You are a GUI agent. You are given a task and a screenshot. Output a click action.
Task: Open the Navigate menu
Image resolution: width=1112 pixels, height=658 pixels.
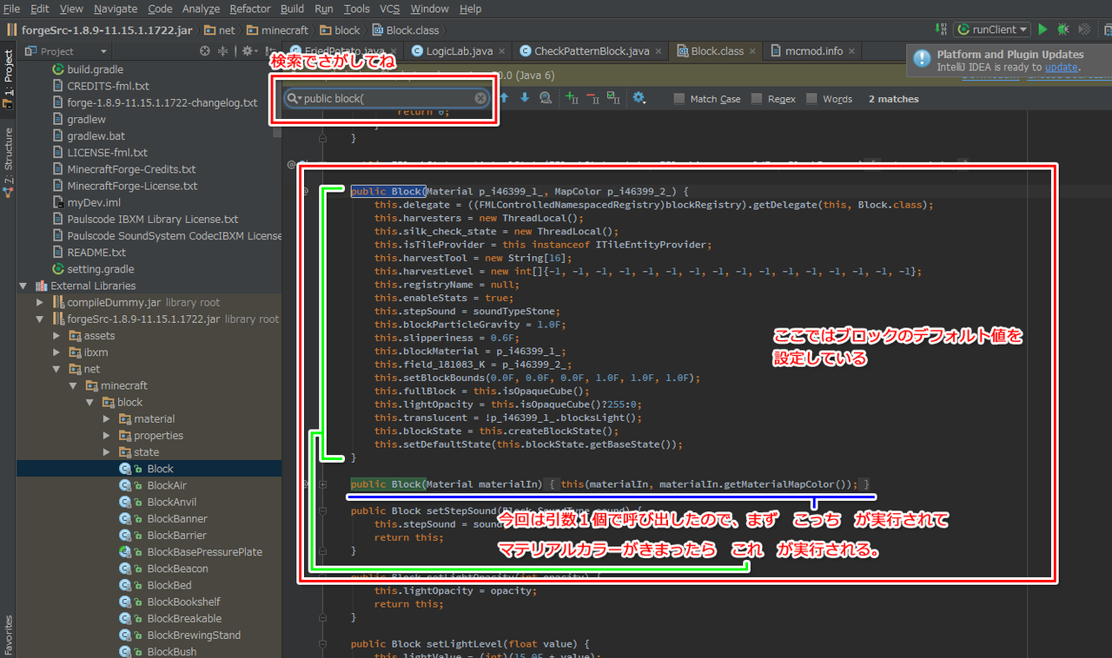(116, 9)
